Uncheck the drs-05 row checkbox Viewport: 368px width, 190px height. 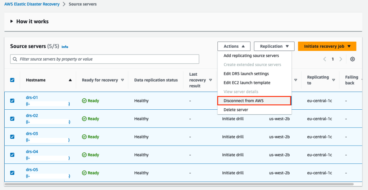[x=12, y=173]
